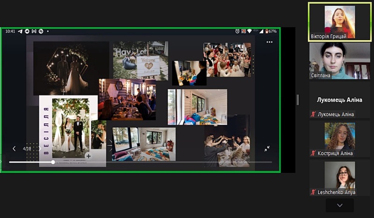The image size is (374, 218).
Task: Click the slide progress slider handle
Action: pyautogui.click(x=53, y=162)
